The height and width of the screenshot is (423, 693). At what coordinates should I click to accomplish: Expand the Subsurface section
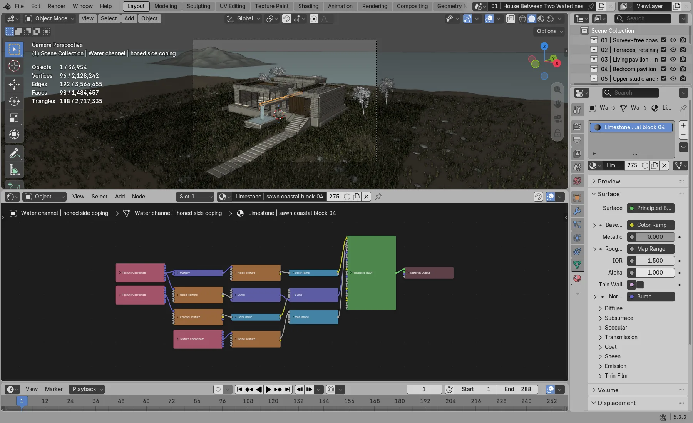click(619, 318)
